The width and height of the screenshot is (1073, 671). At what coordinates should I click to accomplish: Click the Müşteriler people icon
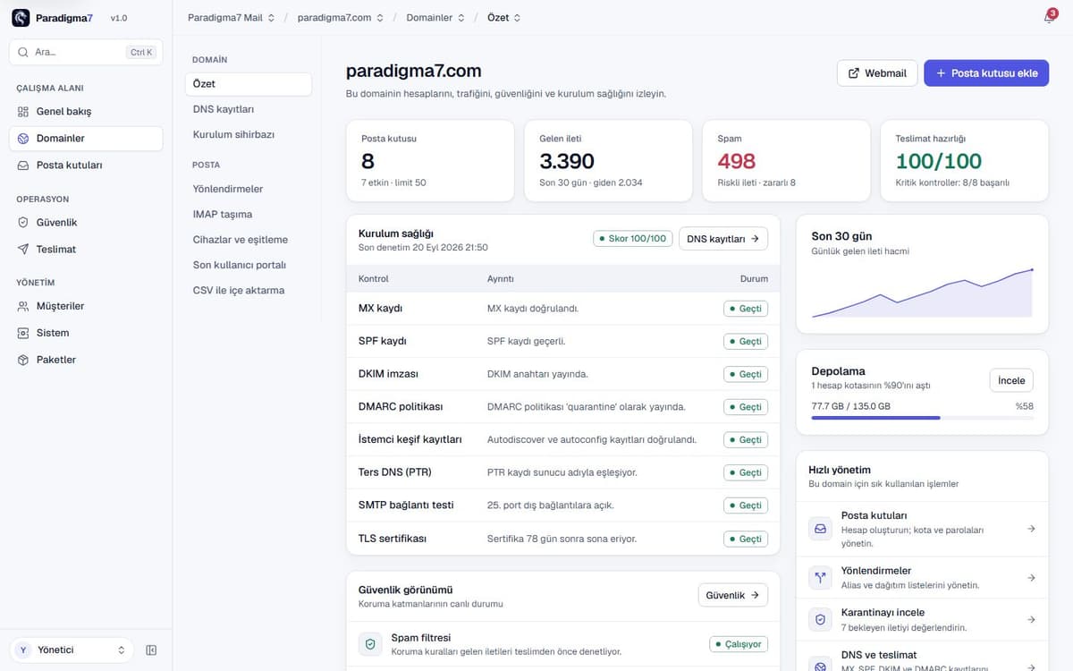tap(23, 306)
